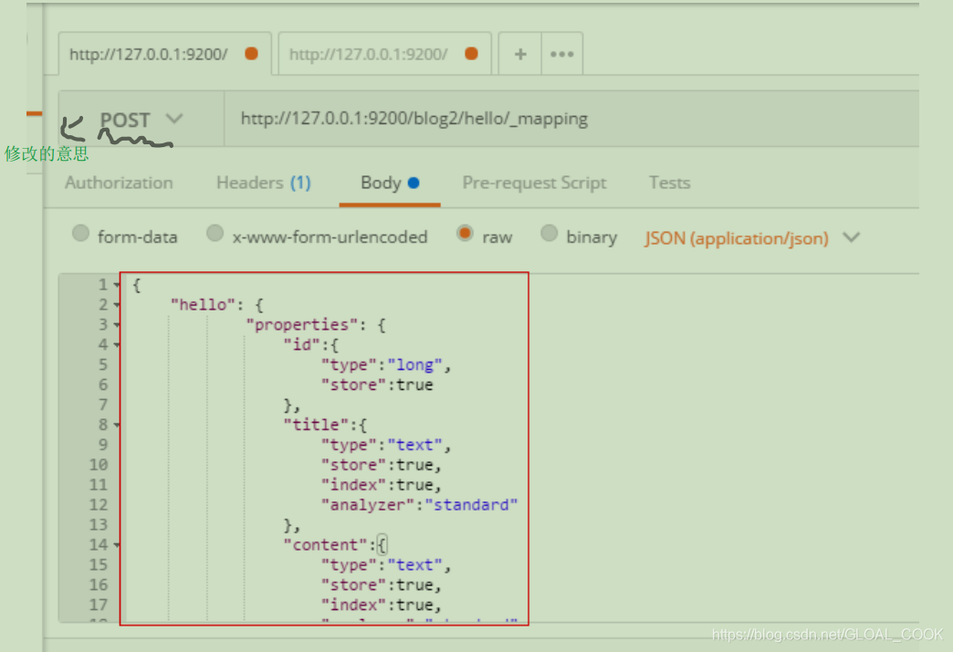Click the "store":true text on line 6

click(x=377, y=385)
